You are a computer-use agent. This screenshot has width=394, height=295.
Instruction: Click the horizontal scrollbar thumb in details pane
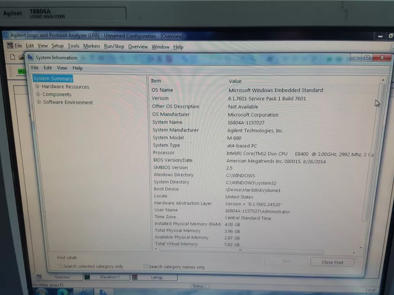[x=241, y=250]
